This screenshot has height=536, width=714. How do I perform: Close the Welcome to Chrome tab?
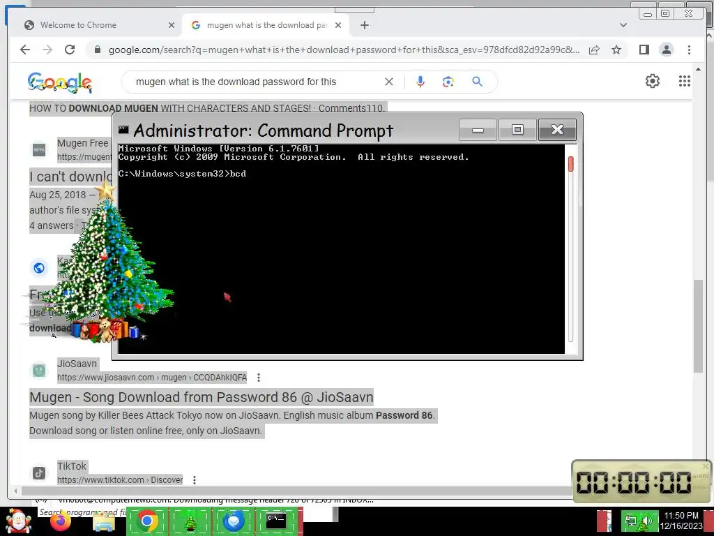(172, 25)
